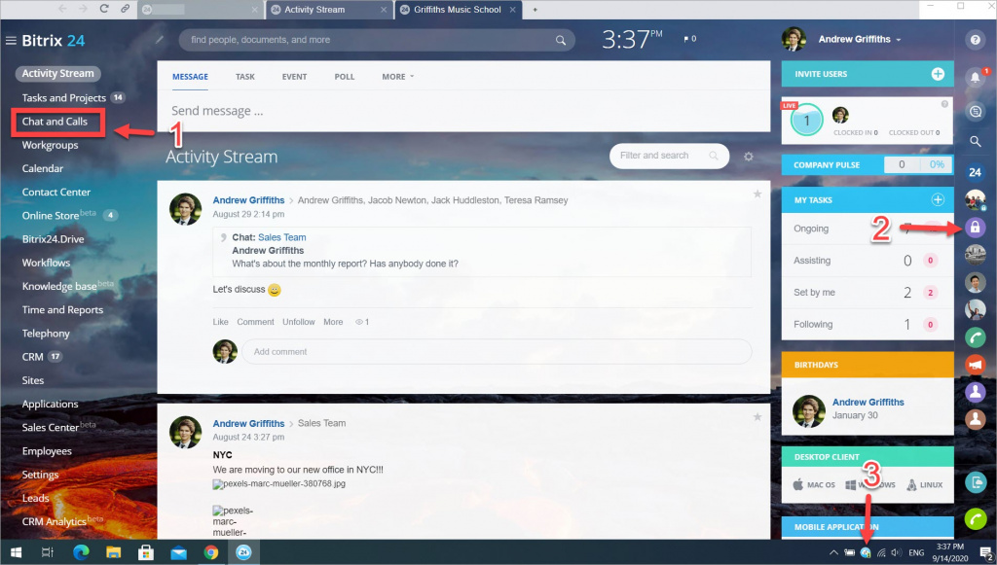This screenshot has height=565, width=997.
Task: Switch to the Activity Stream browser tab
Action: click(328, 10)
